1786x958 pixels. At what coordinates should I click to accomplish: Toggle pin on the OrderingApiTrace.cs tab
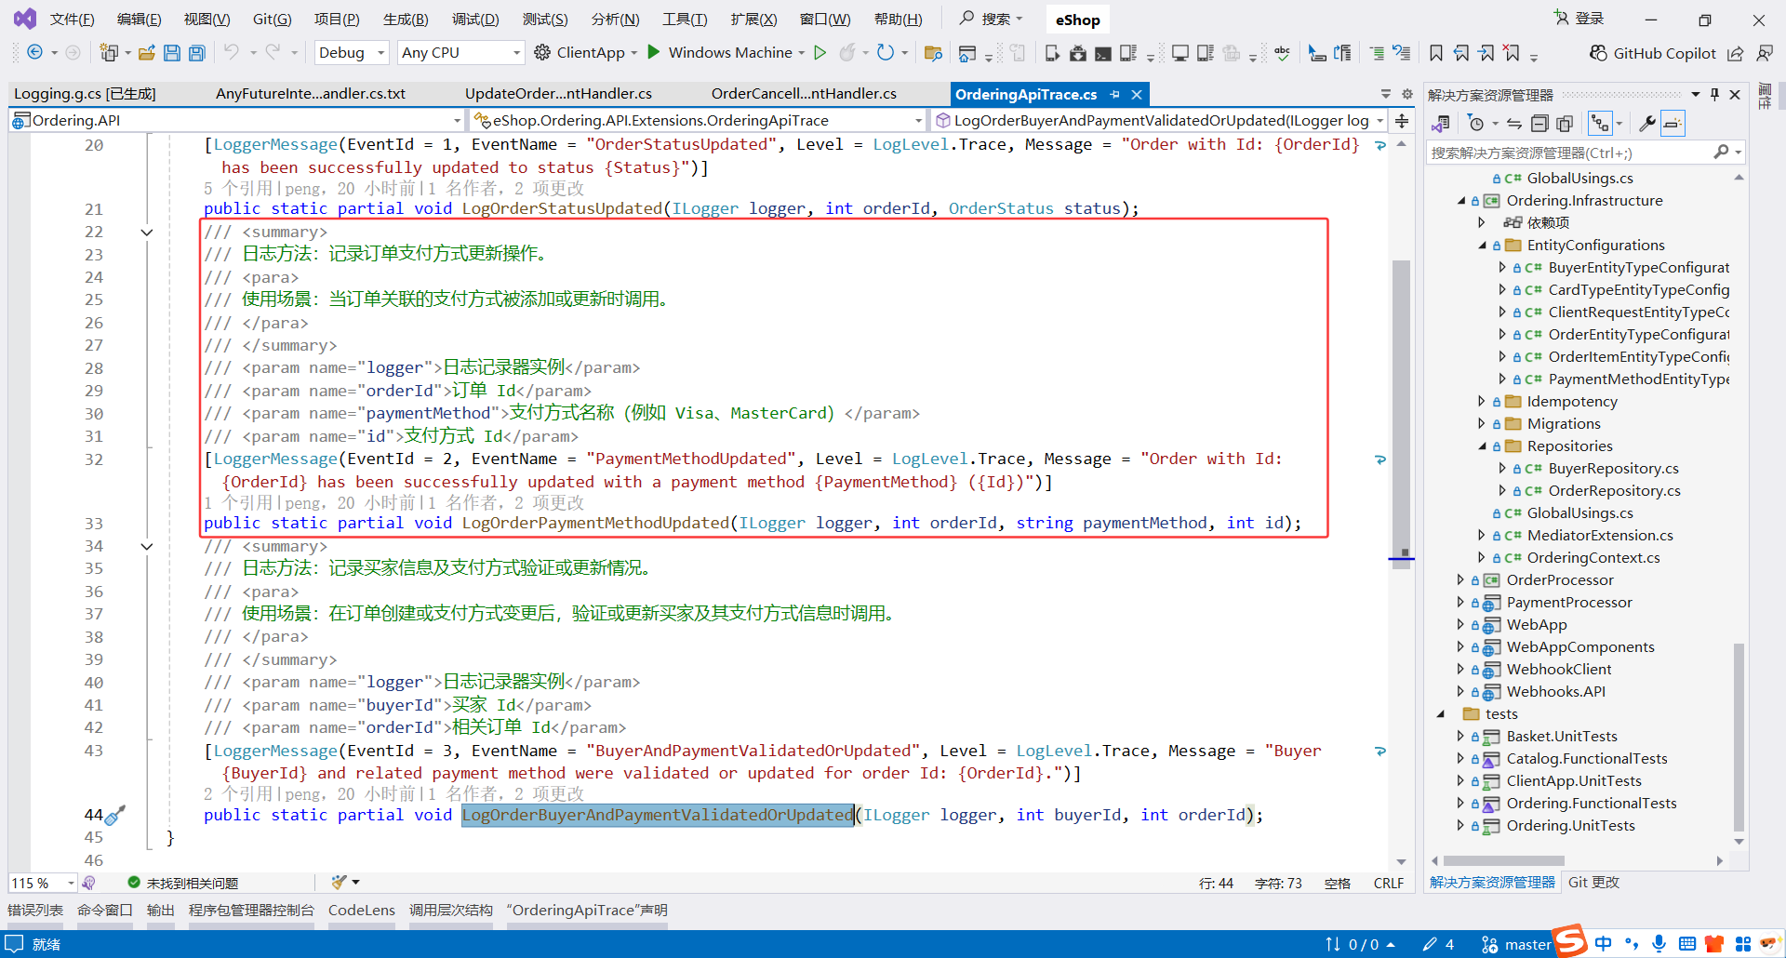pyautogui.click(x=1114, y=94)
